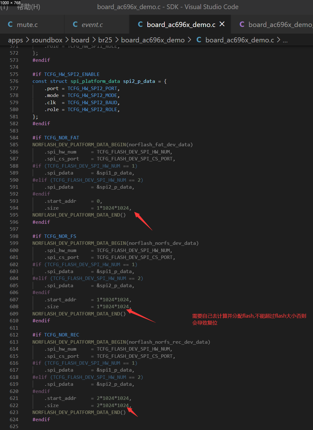The width and height of the screenshot is (313, 430).
Task: Open the 帮助(H) menu
Action: pos(29,7)
